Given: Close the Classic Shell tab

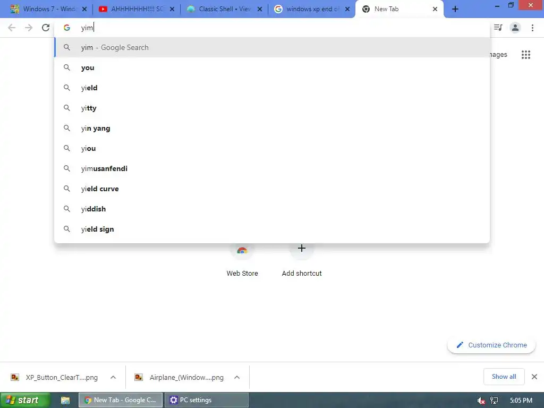Looking at the screenshot, I should tap(260, 10).
